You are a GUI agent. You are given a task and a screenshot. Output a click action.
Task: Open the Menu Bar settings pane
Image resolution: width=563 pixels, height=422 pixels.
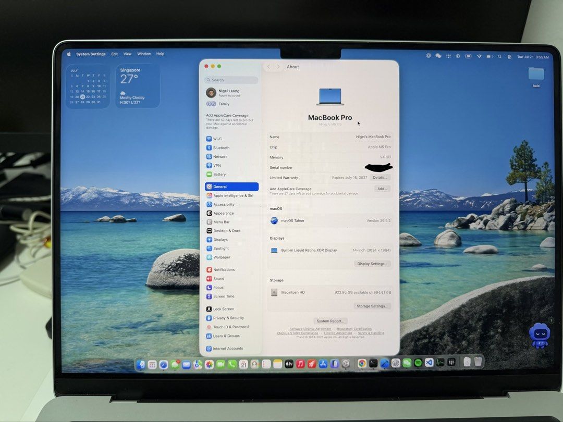point(218,222)
